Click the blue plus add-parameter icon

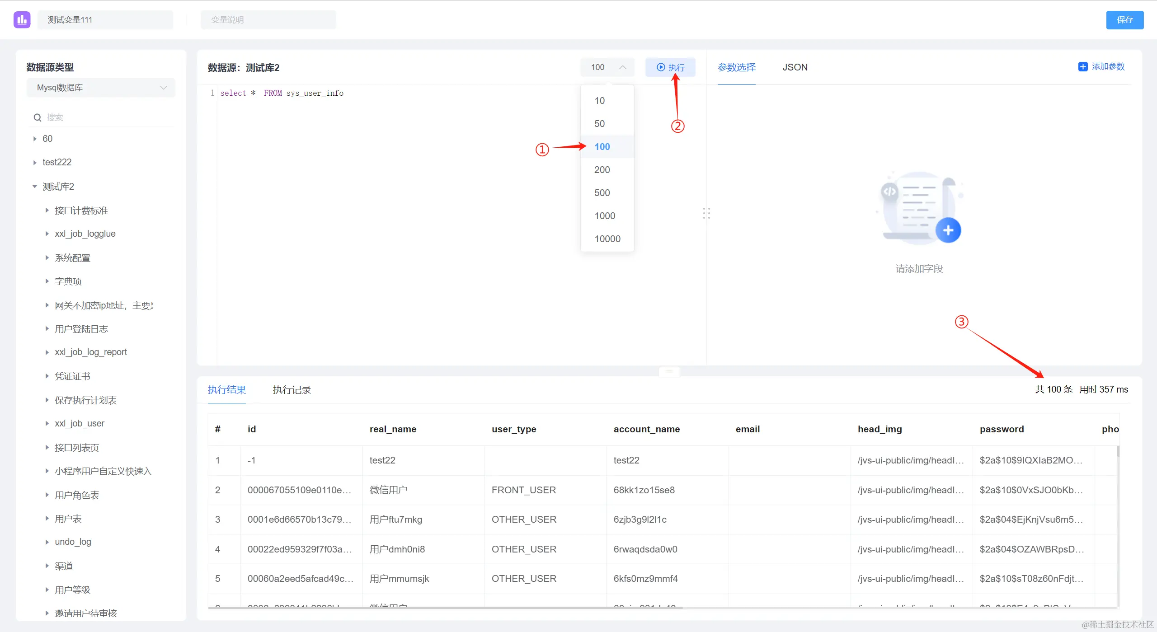coord(1083,67)
